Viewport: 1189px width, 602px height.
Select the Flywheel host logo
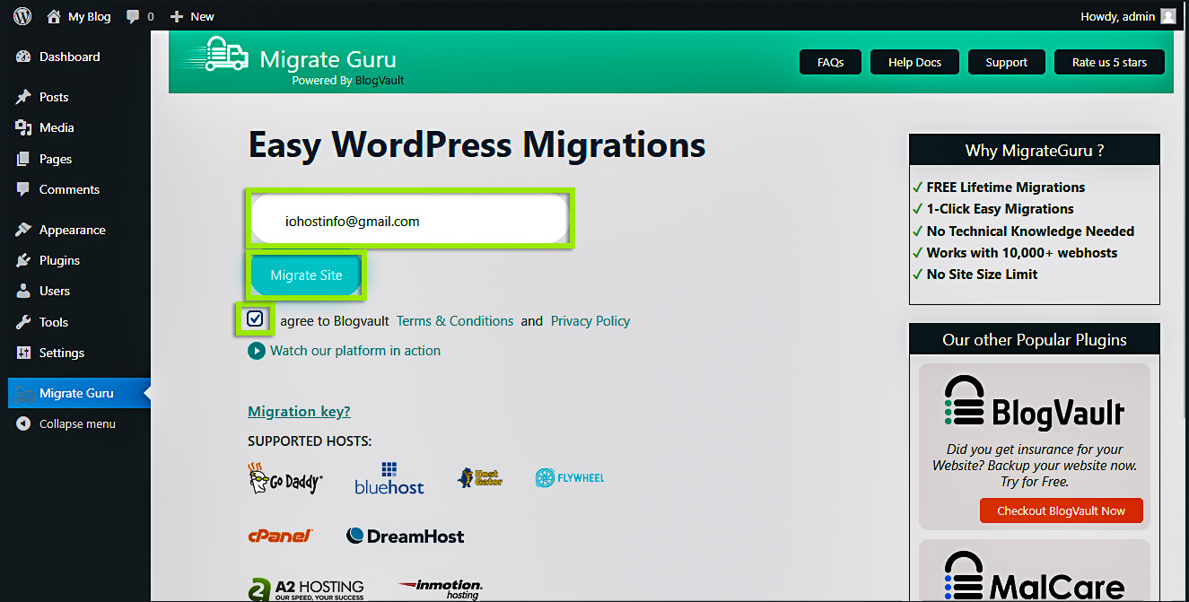[569, 476]
